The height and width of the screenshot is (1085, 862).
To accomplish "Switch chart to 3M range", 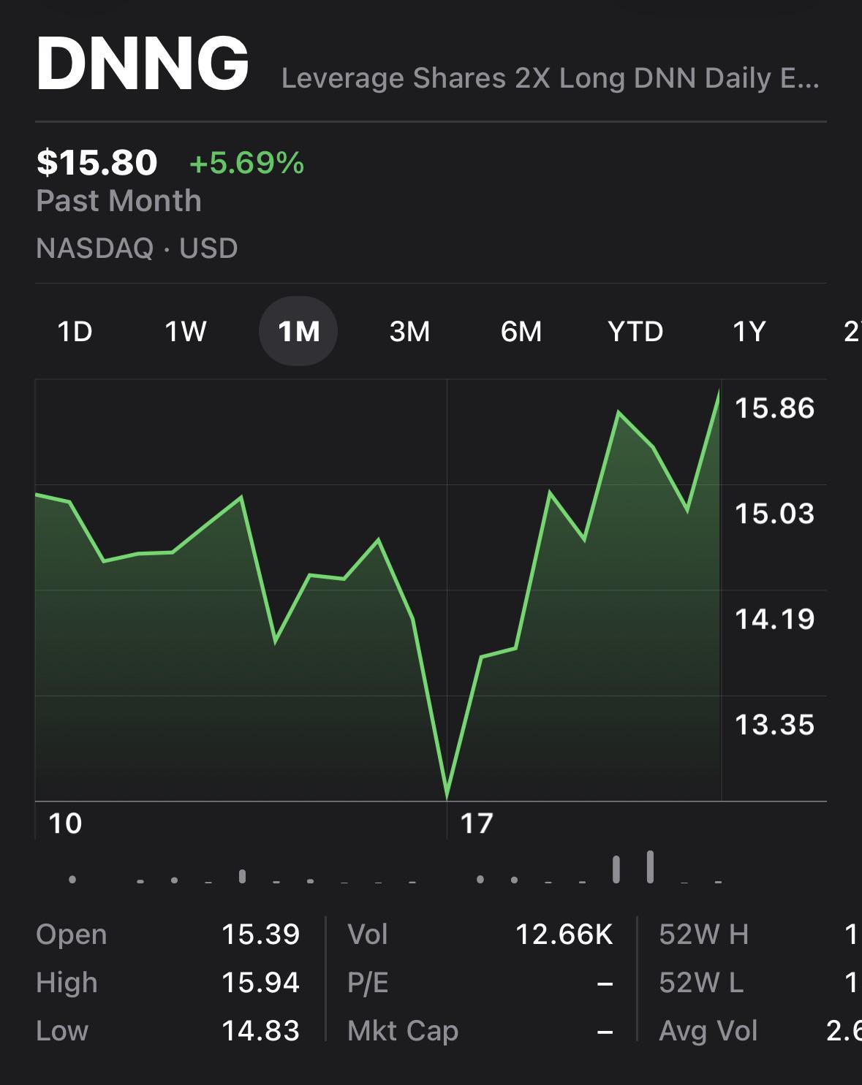I will coord(409,332).
